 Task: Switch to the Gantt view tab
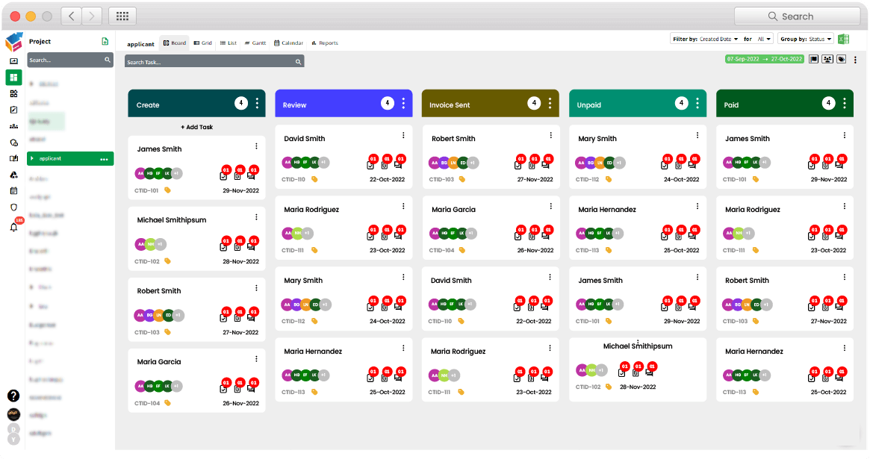pos(255,43)
